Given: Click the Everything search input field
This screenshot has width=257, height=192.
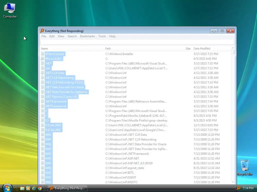Looking at the screenshot, I should coord(137,42).
